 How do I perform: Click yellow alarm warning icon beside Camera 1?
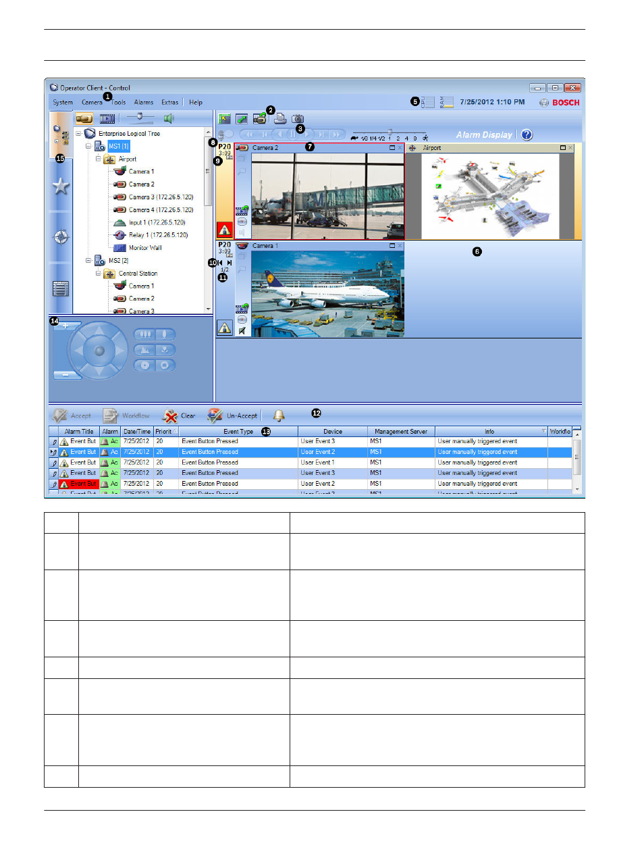225,328
